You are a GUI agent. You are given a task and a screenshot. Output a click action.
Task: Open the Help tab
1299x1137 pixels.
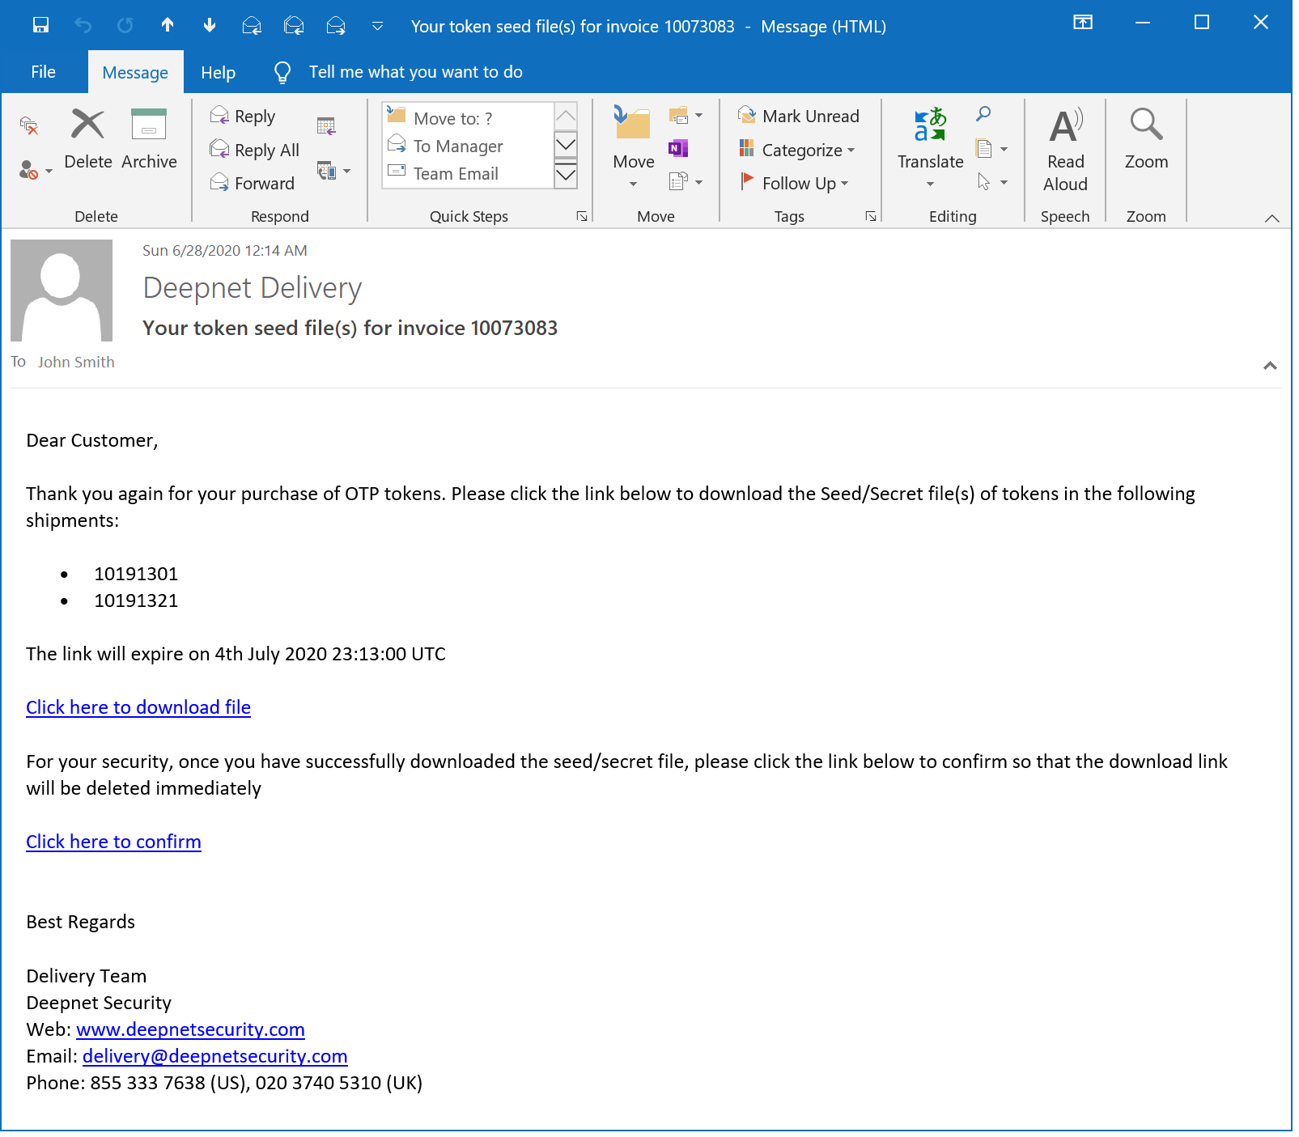pos(218,73)
